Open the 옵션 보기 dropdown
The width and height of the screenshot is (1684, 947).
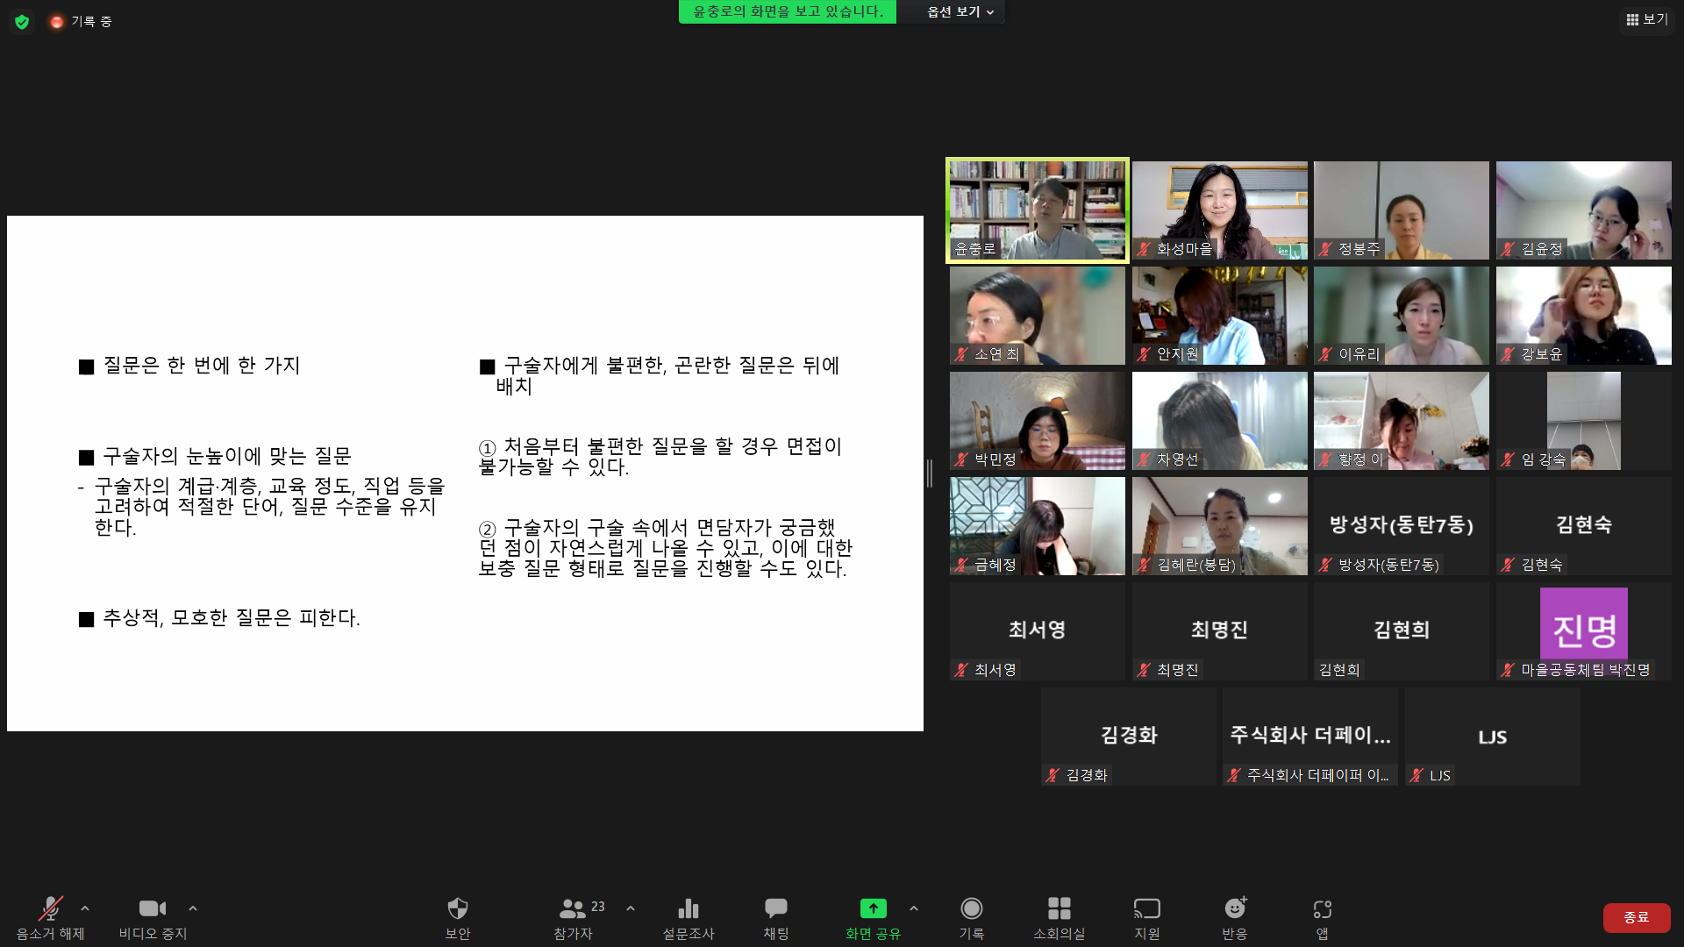tap(960, 11)
